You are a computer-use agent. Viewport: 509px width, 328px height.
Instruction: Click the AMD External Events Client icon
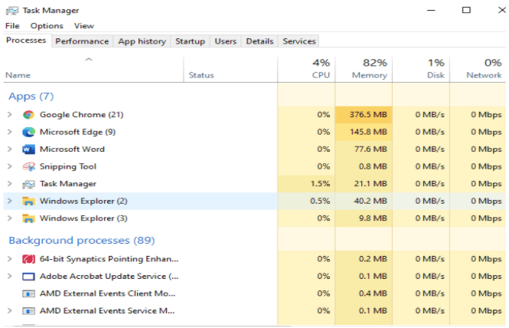click(x=28, y=294)
